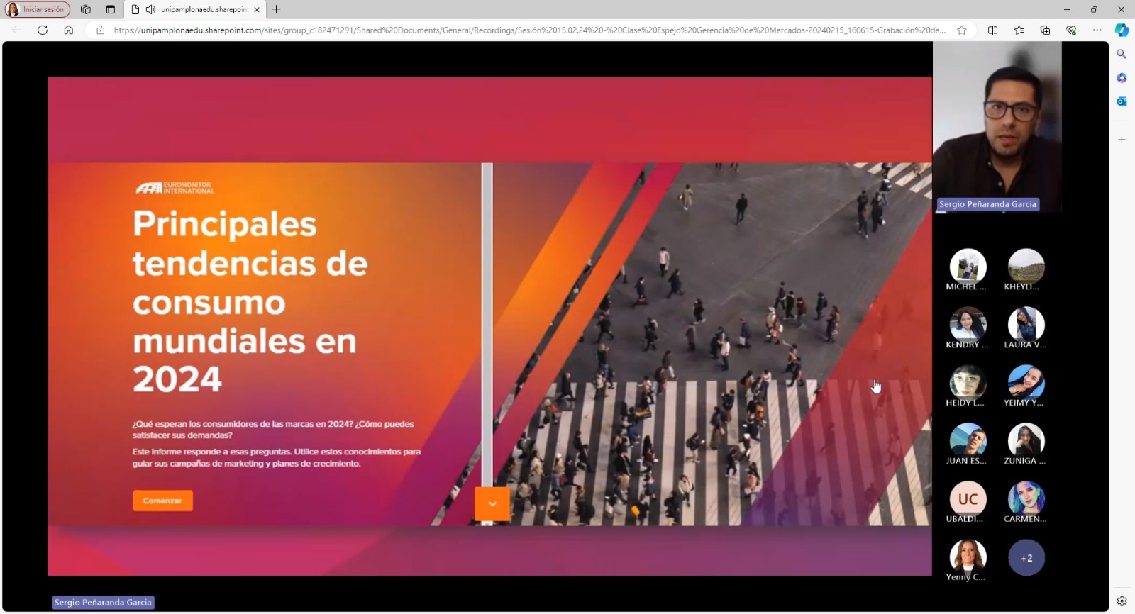This screenshot has width=1135, height=614.
Task: Mute the tab audio speaker icon
Action: pos(150,9)
